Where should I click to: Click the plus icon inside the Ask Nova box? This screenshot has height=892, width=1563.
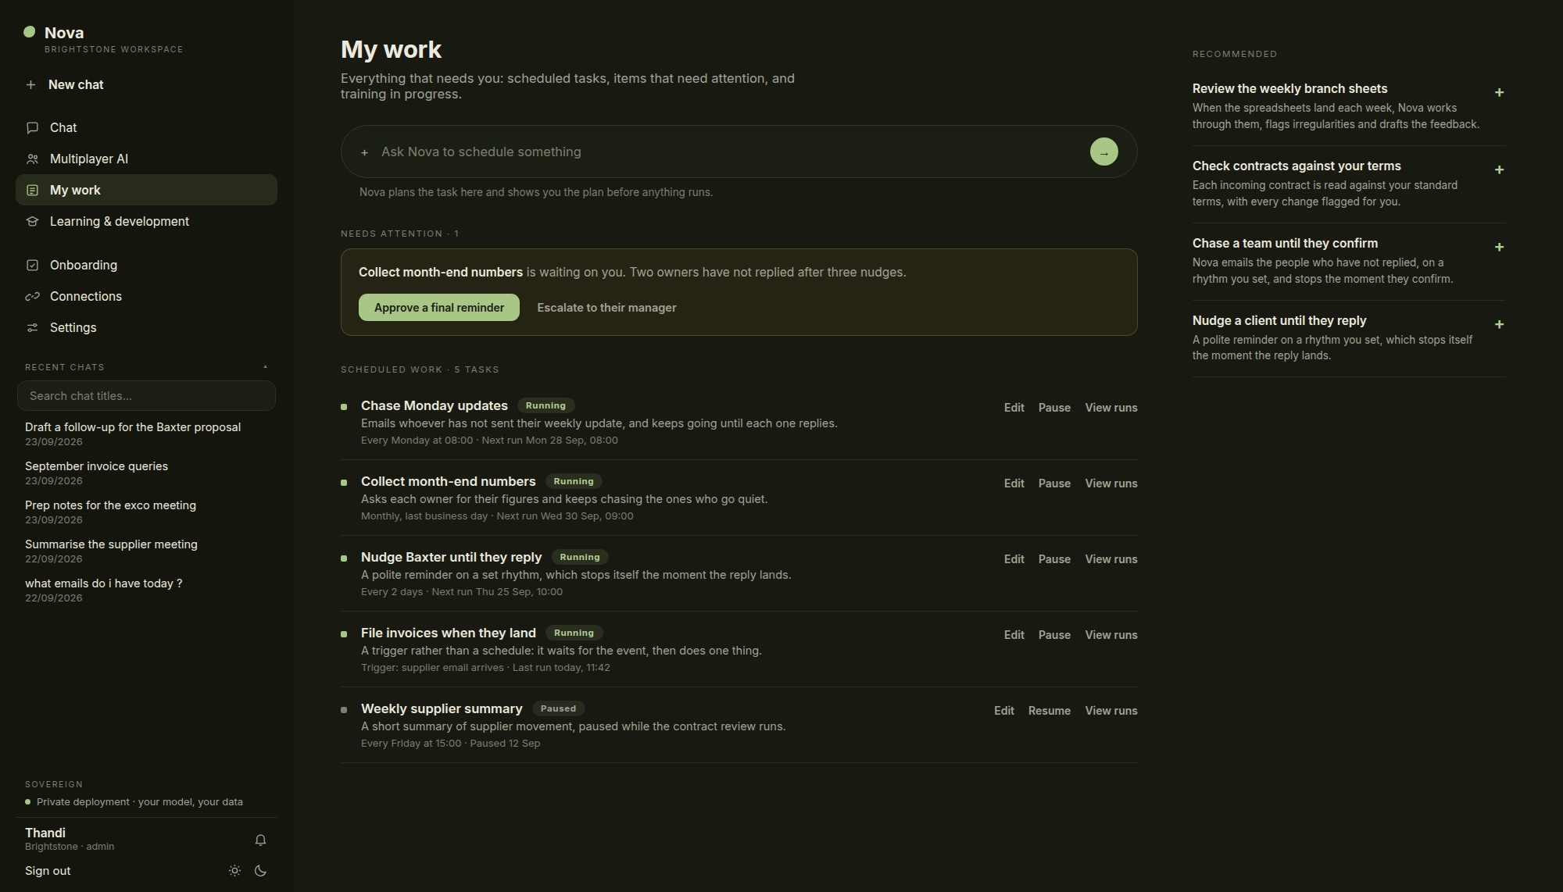pyautogui.click(x=364, y=152)
